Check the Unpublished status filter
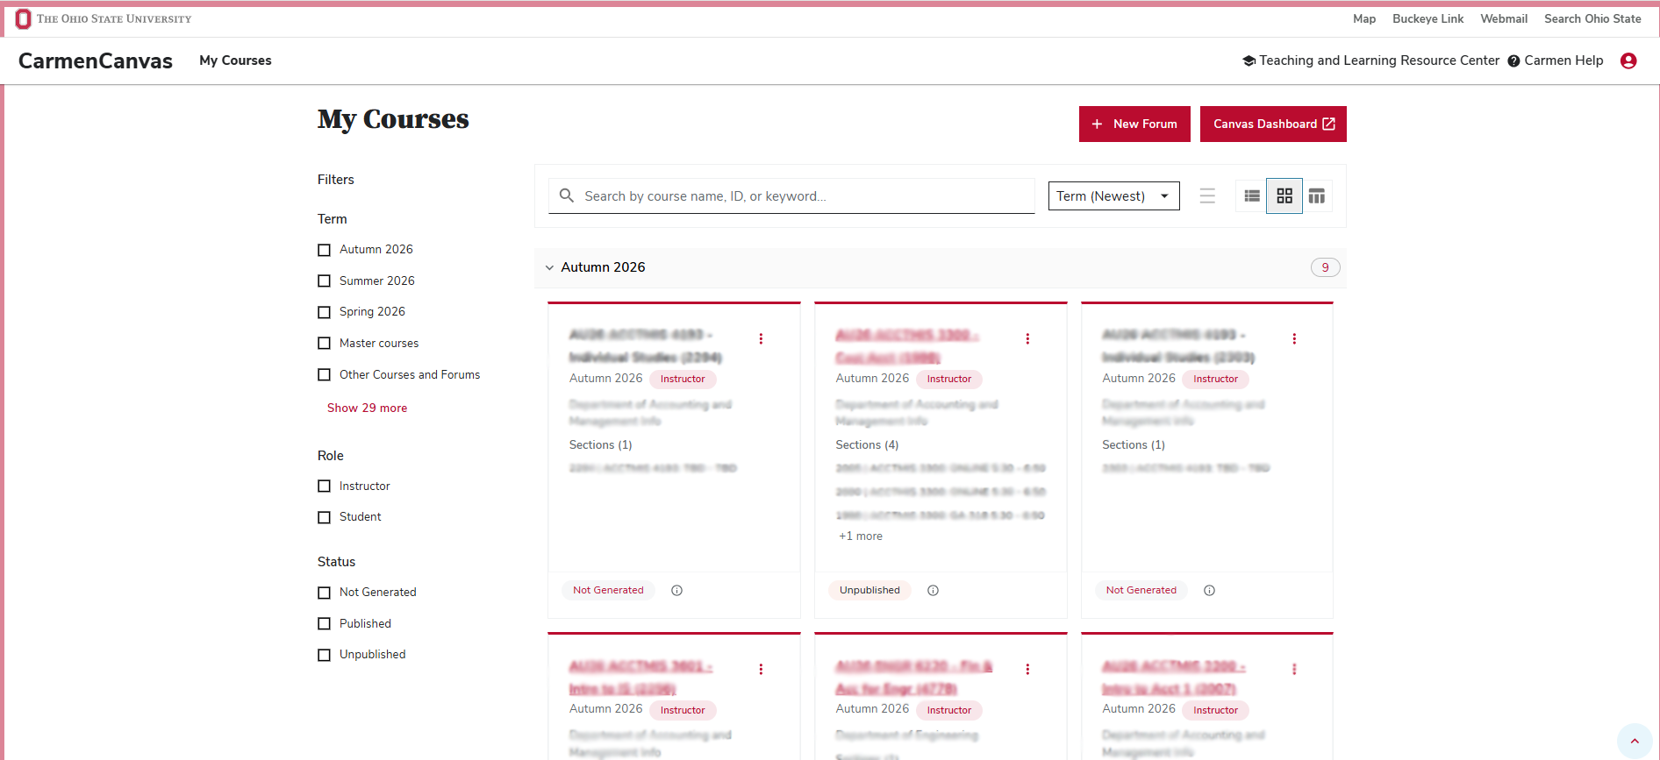 (x=324, y=655)
